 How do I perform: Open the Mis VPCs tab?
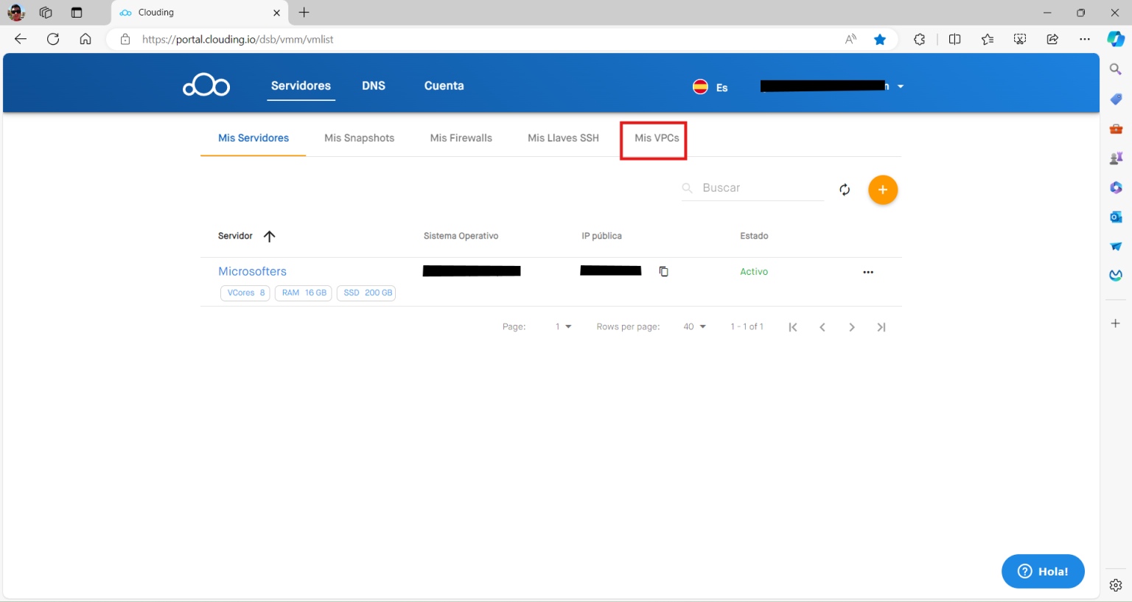coord(657,138)
